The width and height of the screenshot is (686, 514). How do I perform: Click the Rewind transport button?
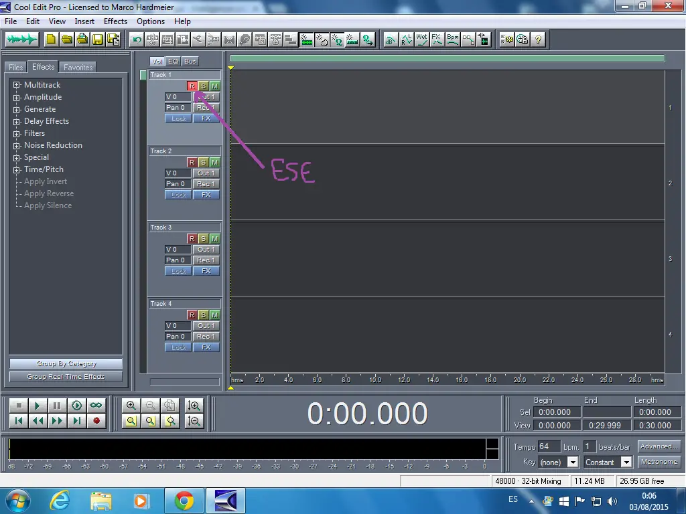coord(38,421)
